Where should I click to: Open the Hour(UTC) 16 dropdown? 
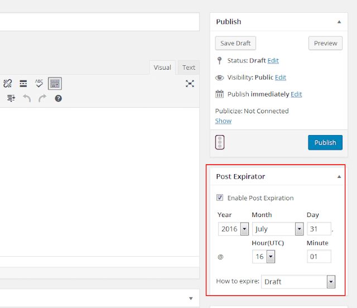263,257
